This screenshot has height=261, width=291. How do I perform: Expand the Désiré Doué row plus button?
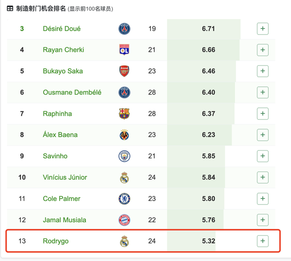click(x=262, y=29)
